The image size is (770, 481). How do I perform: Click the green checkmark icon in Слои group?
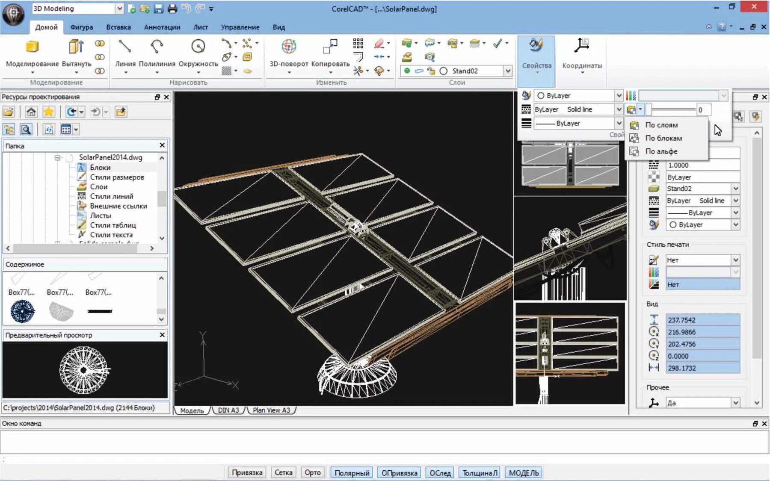497,43
